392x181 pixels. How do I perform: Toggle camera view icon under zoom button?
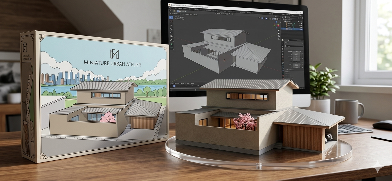coord(279,36)
